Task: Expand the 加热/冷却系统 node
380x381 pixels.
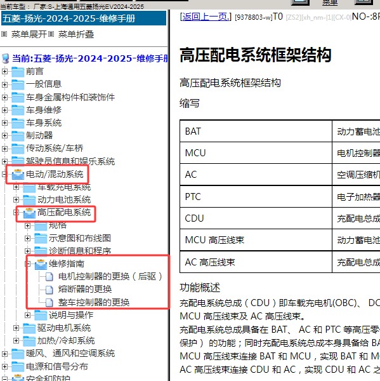Action: click(16, 340)
